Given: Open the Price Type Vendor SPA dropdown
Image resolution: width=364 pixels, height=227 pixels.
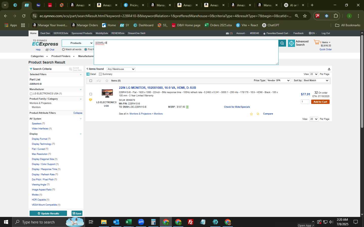Looking at the screenshot, I should click(279, 80).
